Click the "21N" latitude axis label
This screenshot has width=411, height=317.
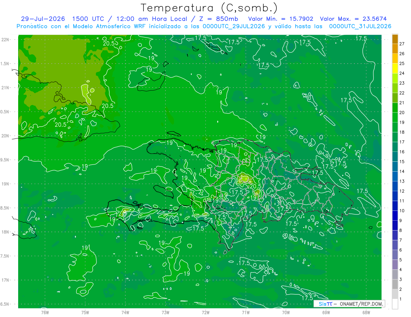[5, 88]
